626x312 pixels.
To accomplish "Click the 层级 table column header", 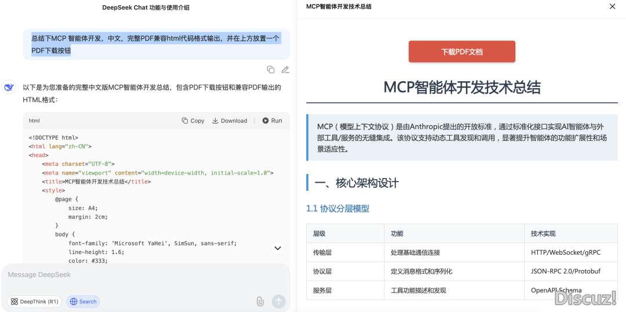I will tap(319, 234).
